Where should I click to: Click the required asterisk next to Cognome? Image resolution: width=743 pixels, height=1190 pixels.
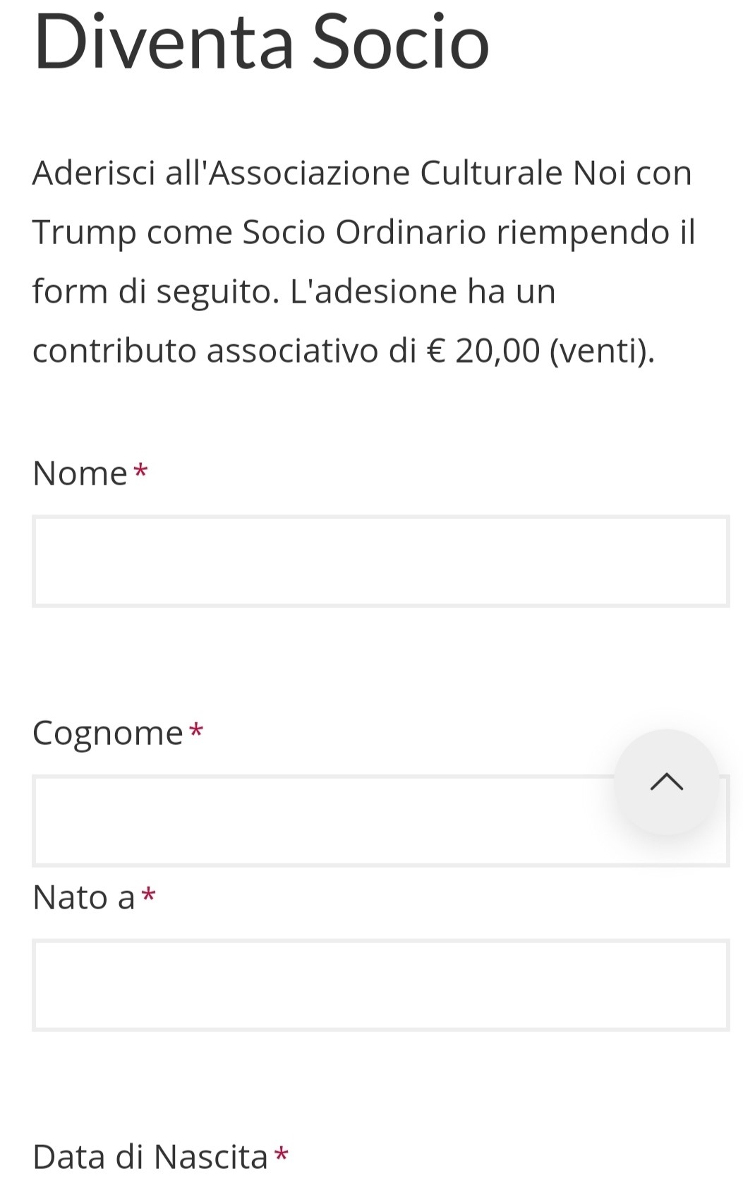point(197,730)
